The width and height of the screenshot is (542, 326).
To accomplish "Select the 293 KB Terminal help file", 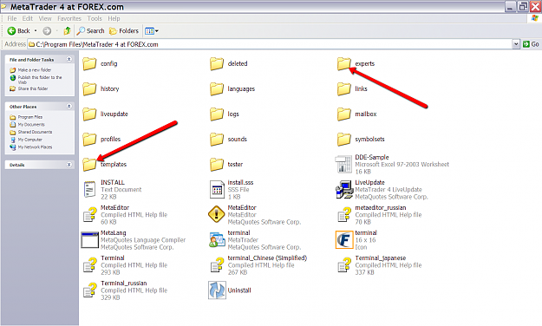I will tap(125, 265).
